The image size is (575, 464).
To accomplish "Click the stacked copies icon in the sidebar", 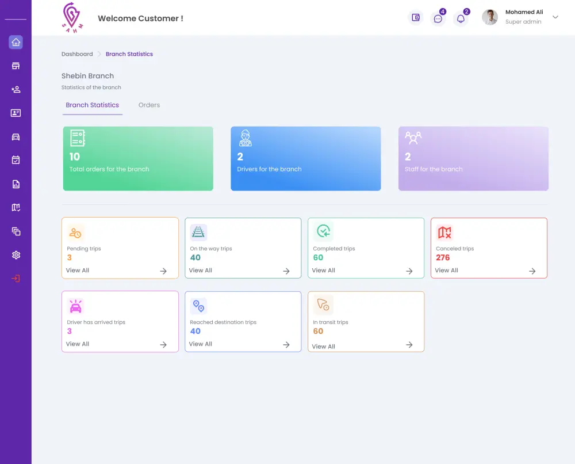I will (16, 231).
